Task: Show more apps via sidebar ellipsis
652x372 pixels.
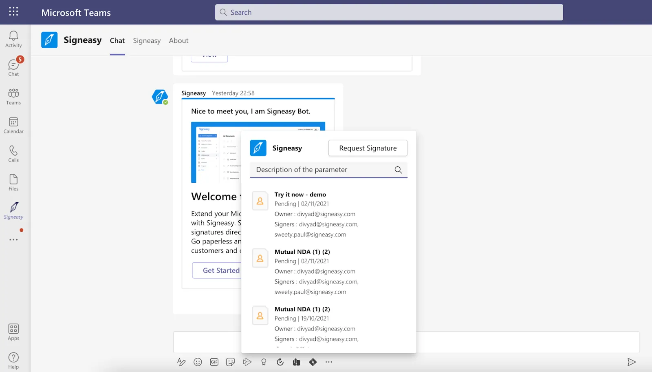Action: click(13, 240)
